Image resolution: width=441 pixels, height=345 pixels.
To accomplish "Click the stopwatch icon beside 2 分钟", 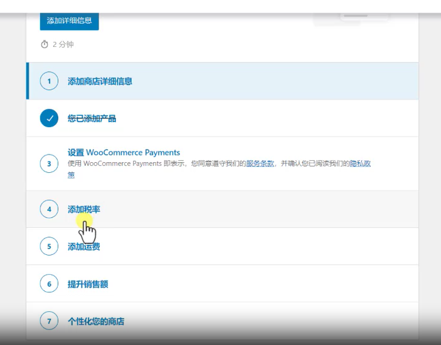I will coord(45,44).
